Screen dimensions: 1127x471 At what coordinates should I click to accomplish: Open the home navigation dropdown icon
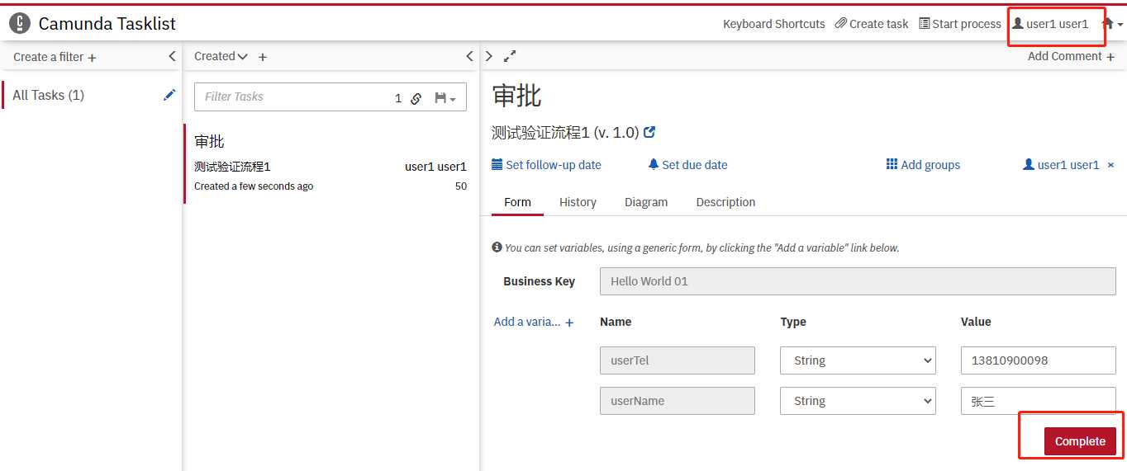[x=1112, y=24]
